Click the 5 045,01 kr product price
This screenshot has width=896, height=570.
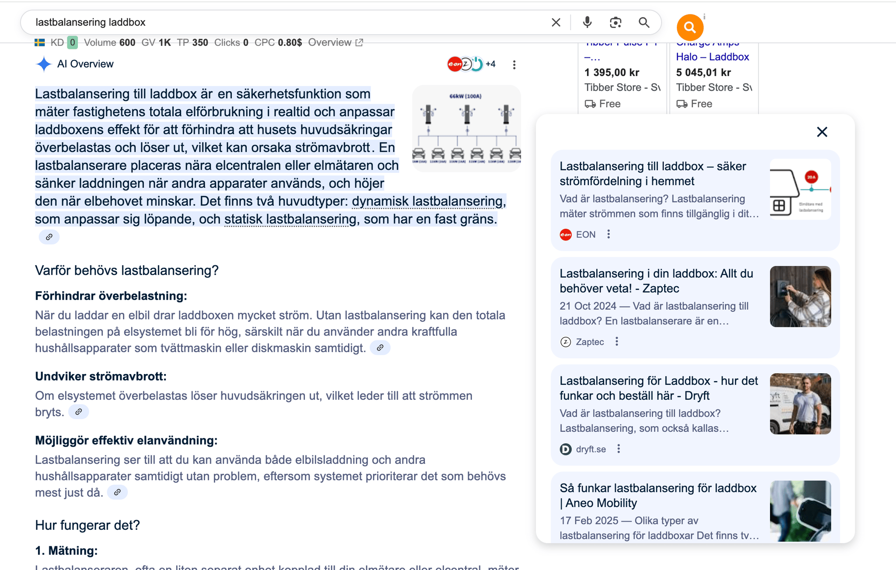pos(703,73)
